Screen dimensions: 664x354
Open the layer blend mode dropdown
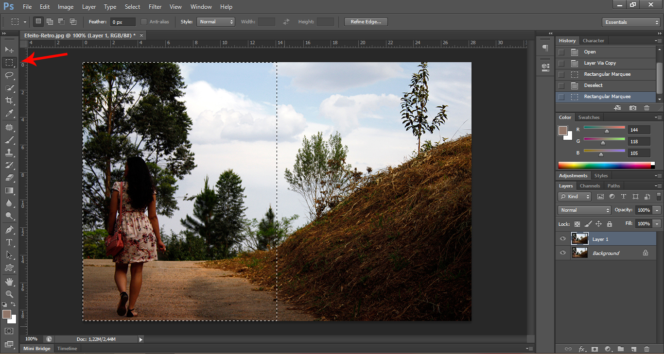tap(584, 210)
